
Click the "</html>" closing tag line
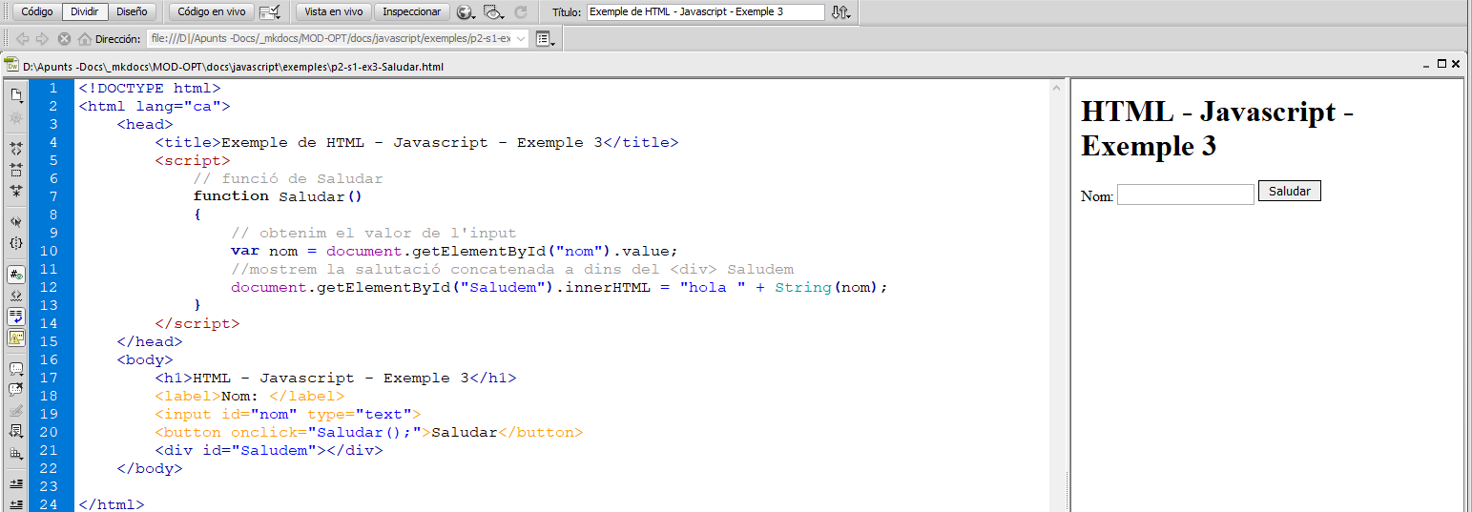(x=112, y=504)
